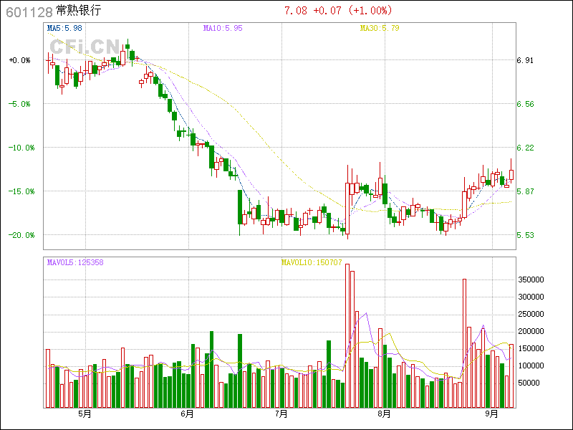Jump to the 9月 time axis marker
This screenshot has height=430, width=573.
(491, 414)
